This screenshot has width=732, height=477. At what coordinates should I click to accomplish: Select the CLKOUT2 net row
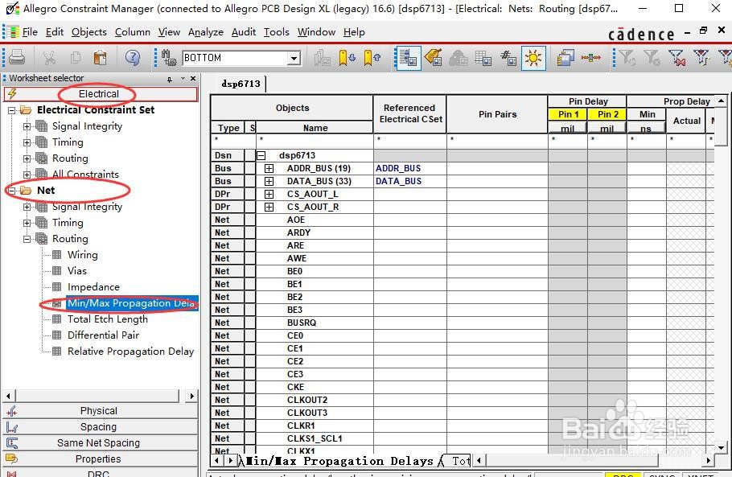[x=307, y=400]
